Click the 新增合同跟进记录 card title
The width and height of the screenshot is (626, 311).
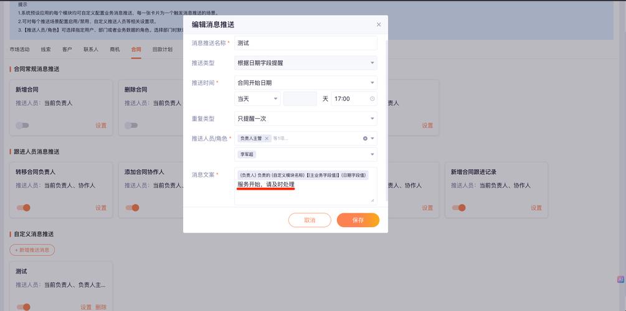[x=473, y=172]
